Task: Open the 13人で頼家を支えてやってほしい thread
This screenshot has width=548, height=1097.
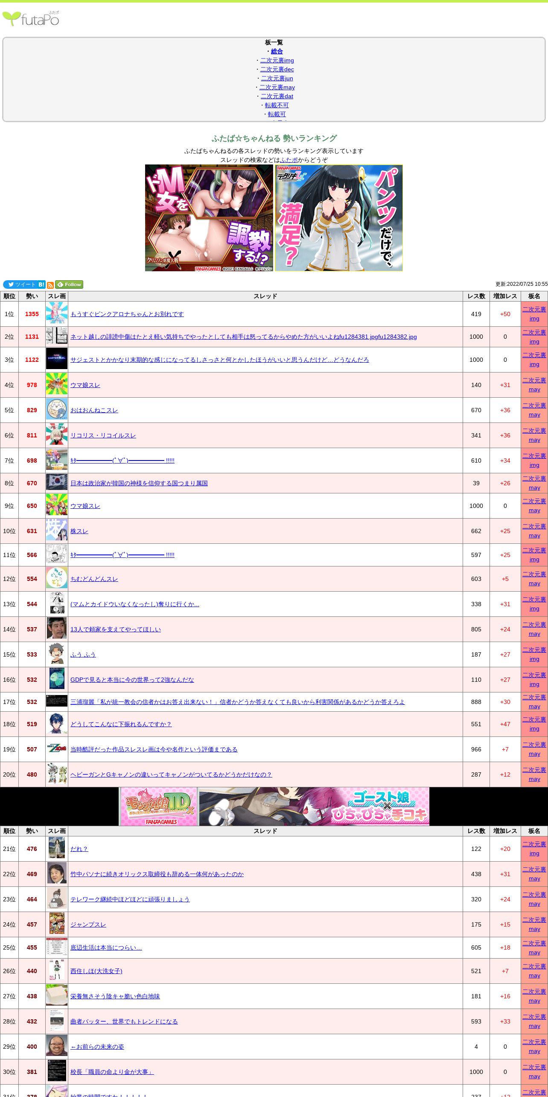Action: 116,629
